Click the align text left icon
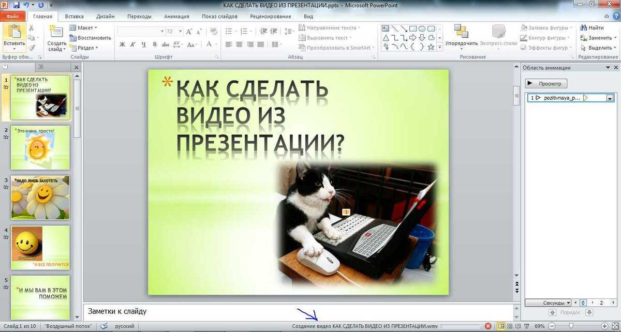 (229, 44)
